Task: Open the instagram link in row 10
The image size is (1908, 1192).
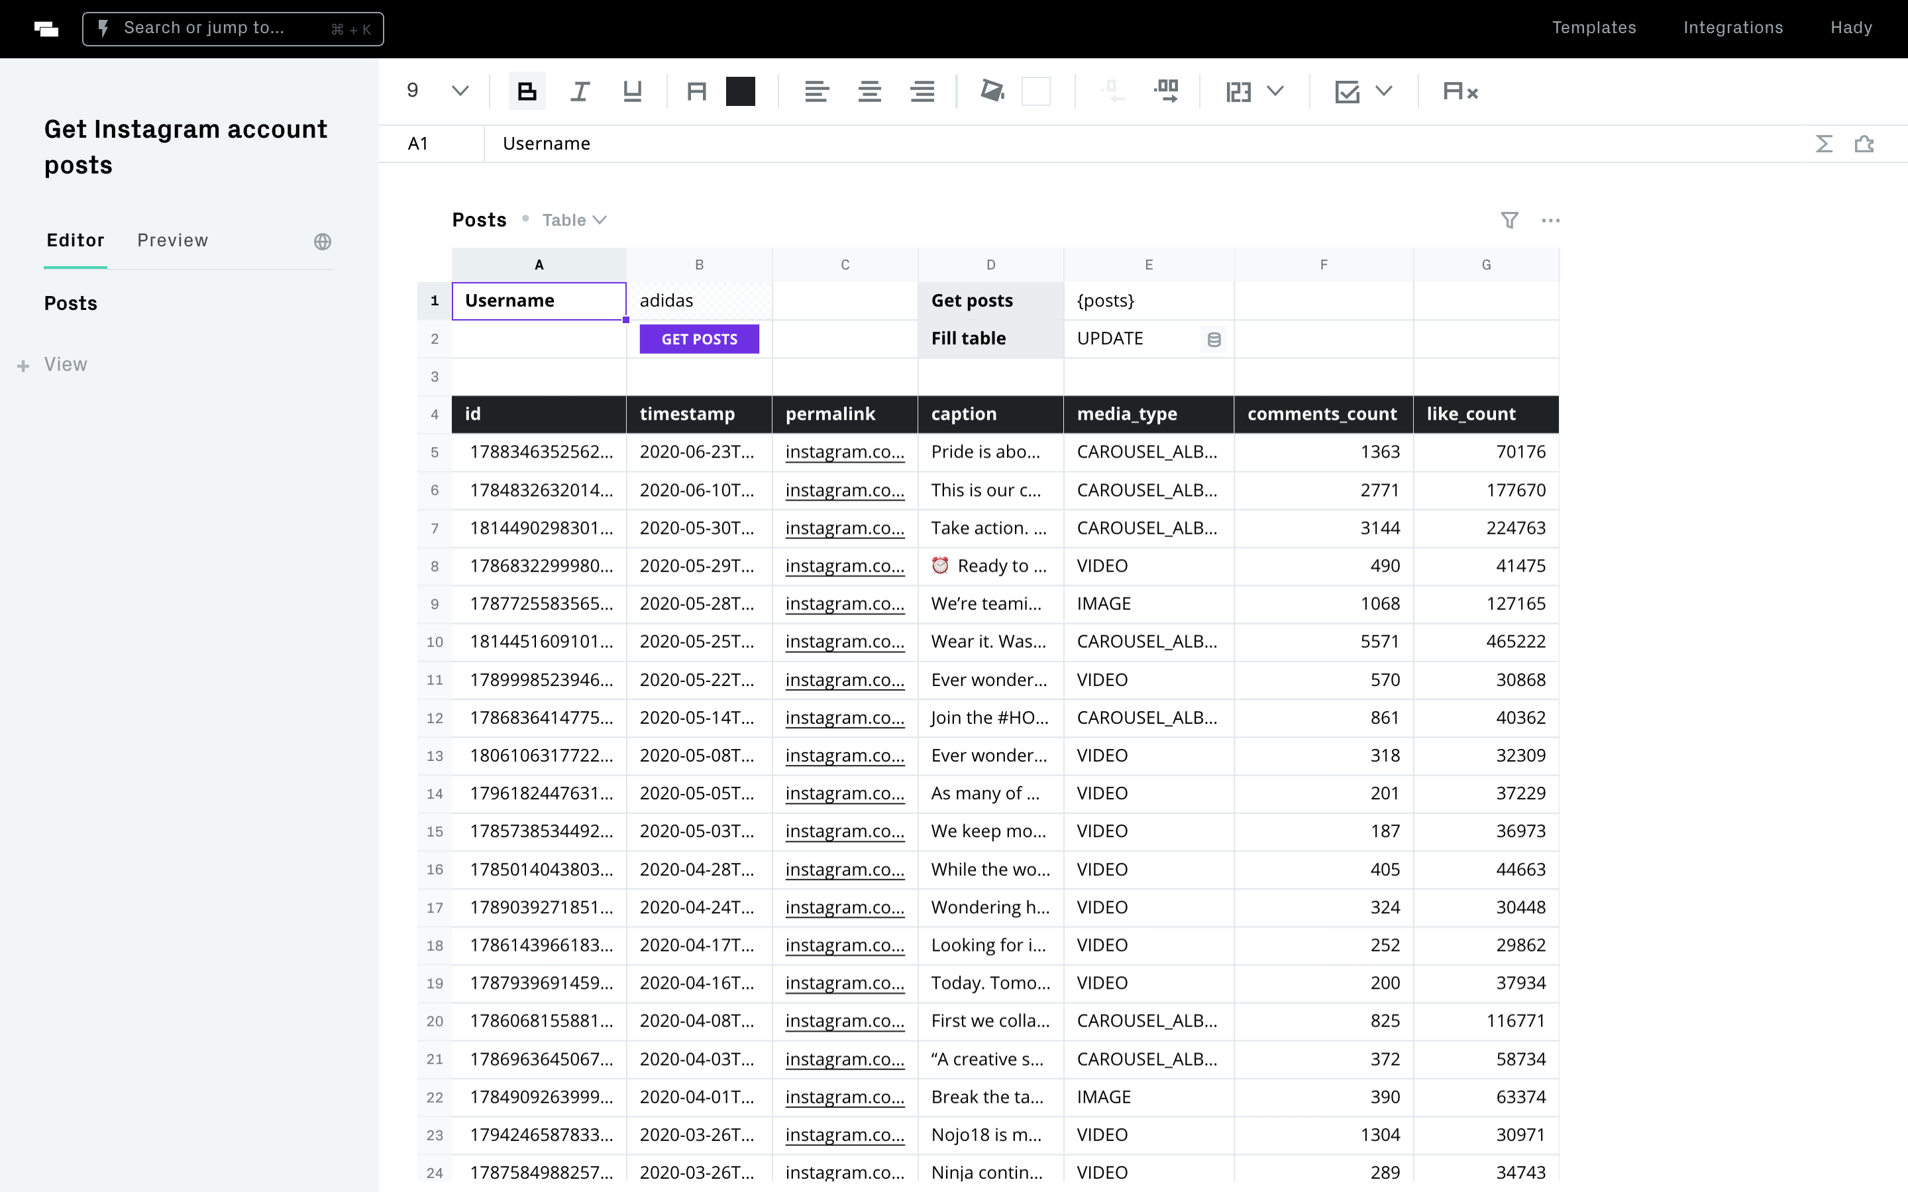Action: [845, 642]
